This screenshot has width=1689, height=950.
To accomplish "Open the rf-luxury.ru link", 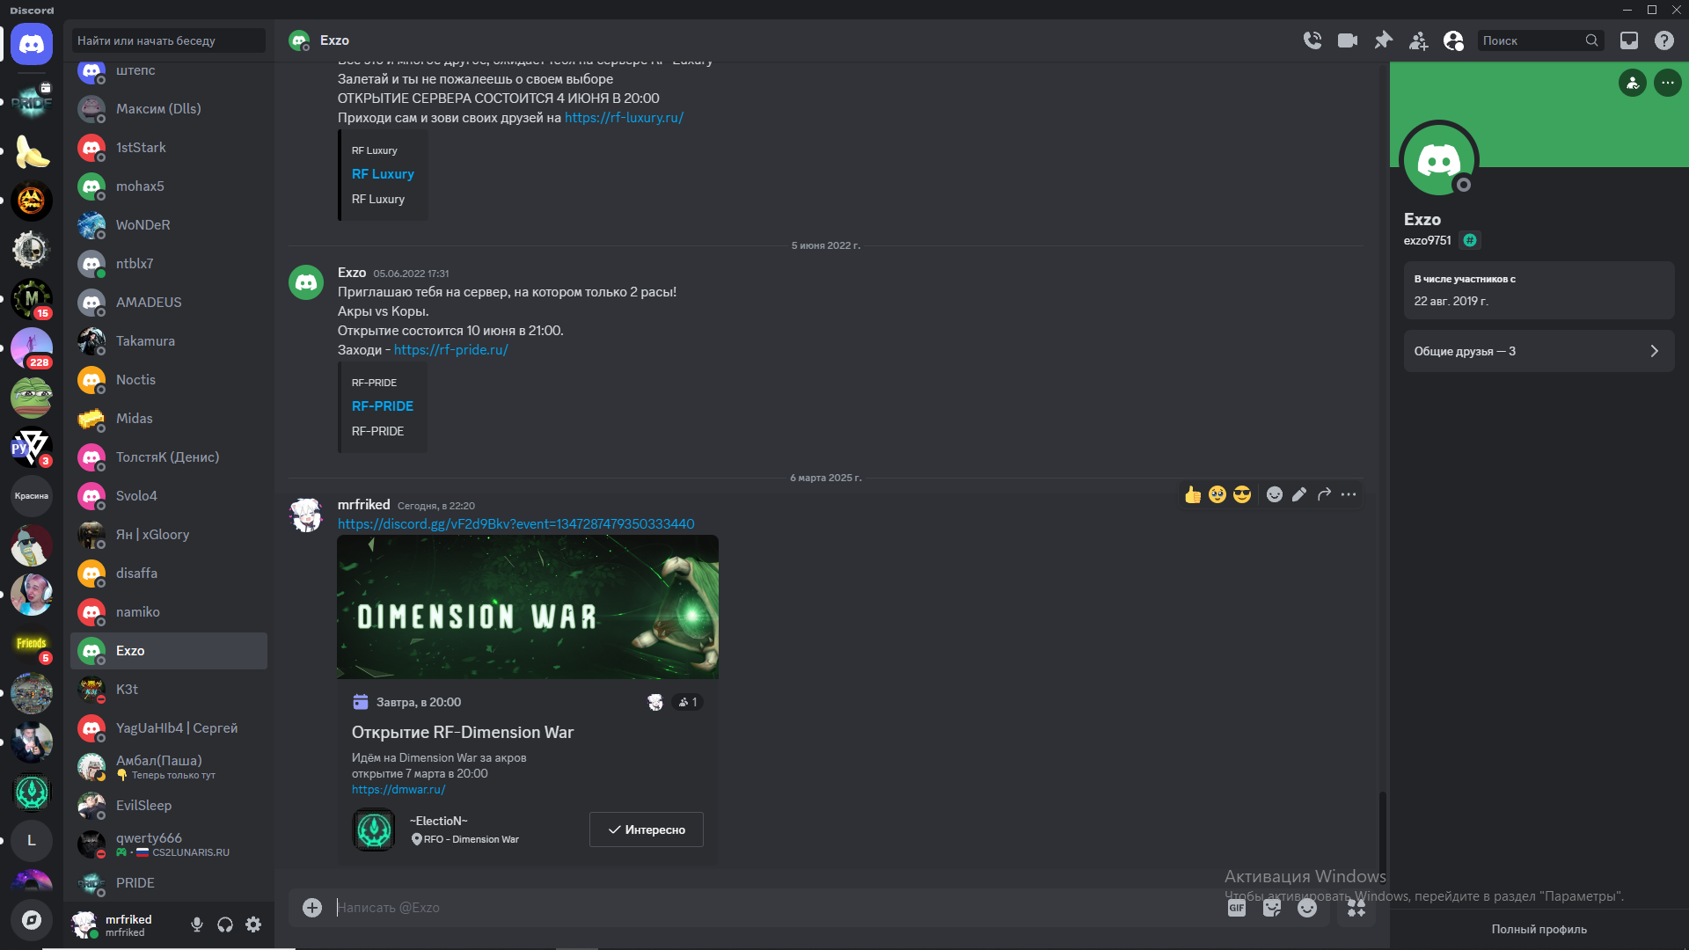I will pos(624,117).
